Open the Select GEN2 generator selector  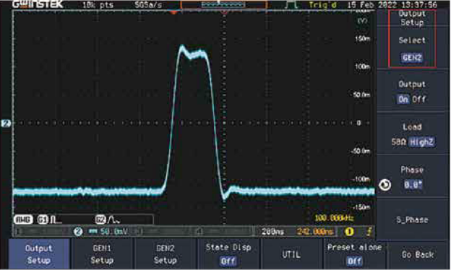pyautogui.click(x=412, y=48)
